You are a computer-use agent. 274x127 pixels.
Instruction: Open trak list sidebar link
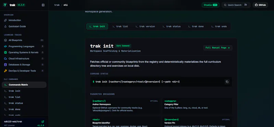[24, 97]
